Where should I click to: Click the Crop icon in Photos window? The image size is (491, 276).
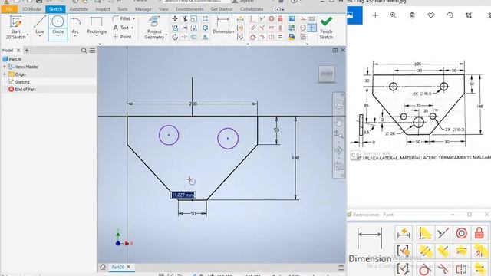(469, 15)
